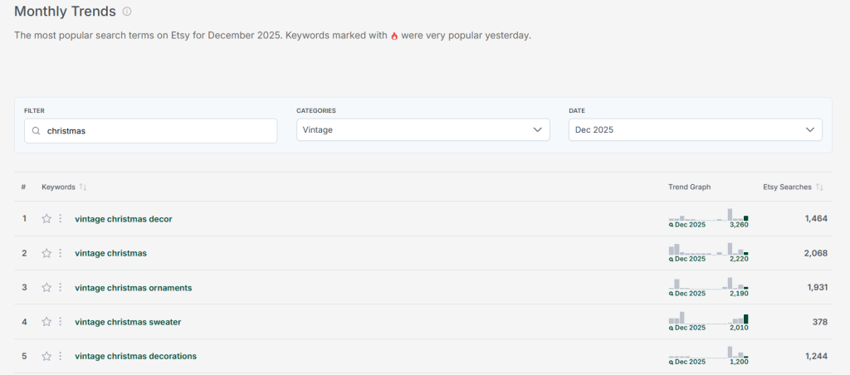Star the 'vintage christmas decorations' keyword

(46, 356)
